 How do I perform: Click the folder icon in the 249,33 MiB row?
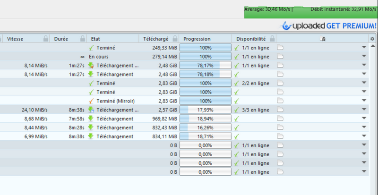pyautogui.click(x=280, y=48)
